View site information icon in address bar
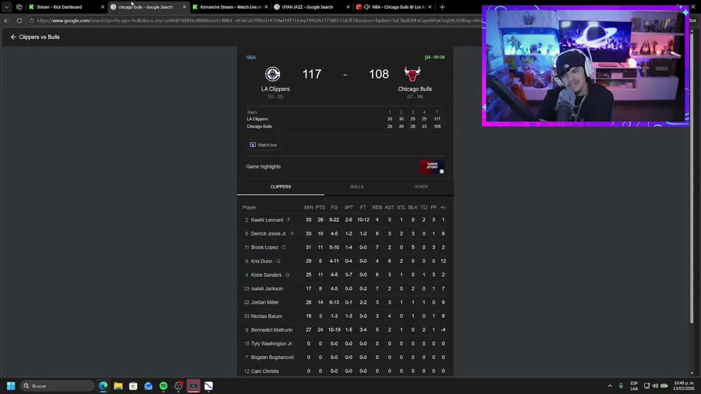The width and height of the screenshot is (701, 394). tap(32, 20)
